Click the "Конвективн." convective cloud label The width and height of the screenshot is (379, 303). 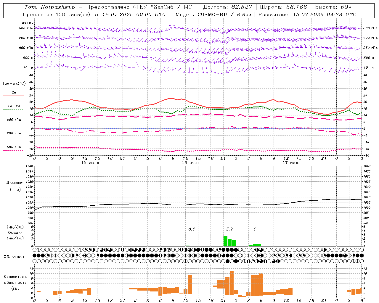pos(15,277)
